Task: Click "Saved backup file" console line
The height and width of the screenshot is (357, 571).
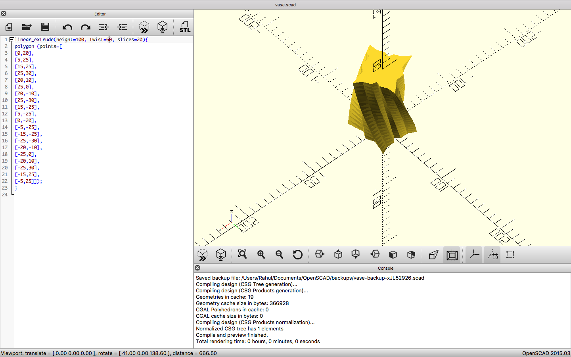Action: pos(310,278)
